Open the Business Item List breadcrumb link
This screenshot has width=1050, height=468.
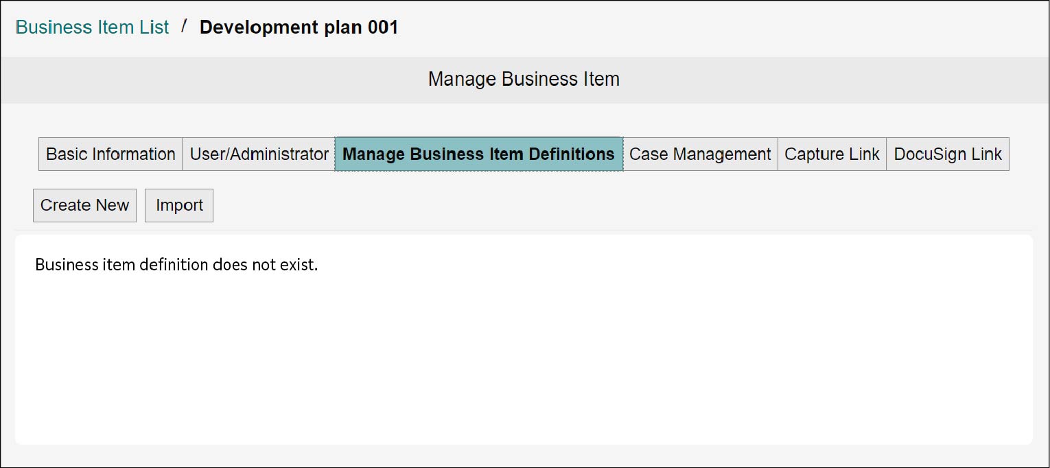[x=92, y=27]
